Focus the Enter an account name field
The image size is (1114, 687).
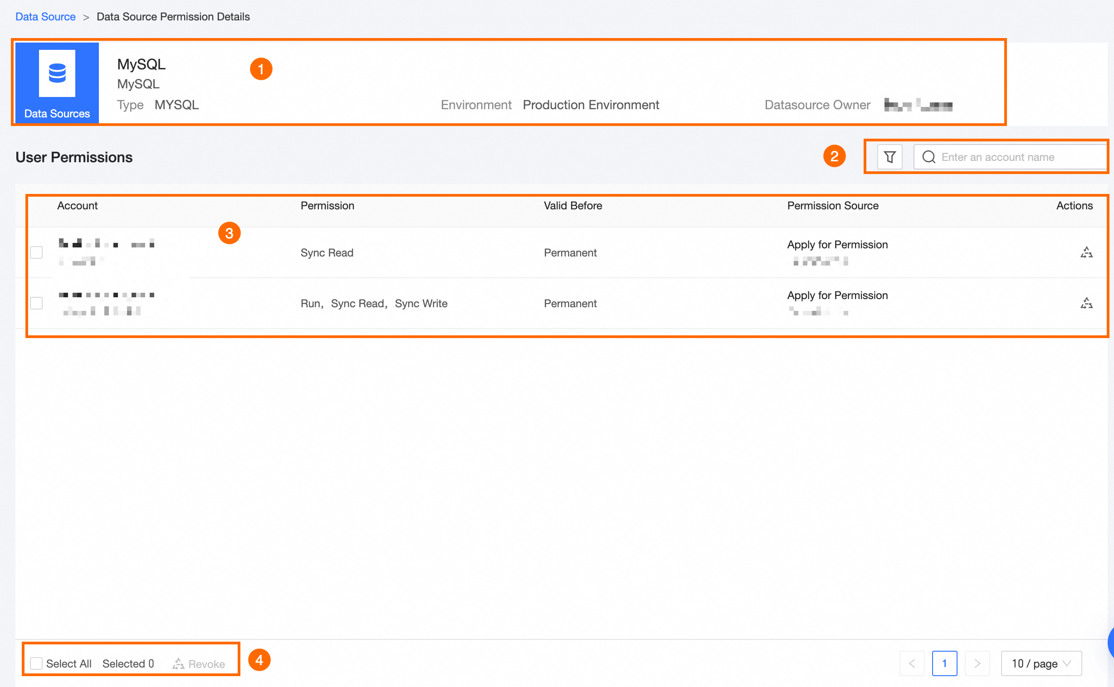[1010, 157]
